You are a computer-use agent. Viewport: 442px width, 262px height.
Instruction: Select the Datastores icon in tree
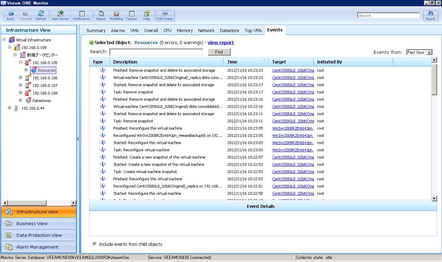point(28,101)
